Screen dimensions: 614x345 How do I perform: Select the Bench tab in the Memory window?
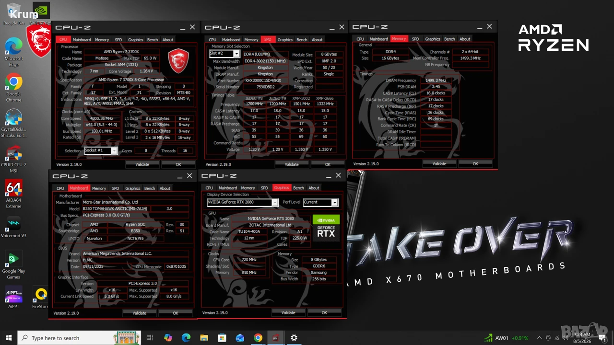coord(449,39)
